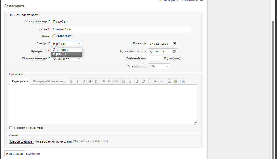Switch to 'Попередній перегляд' tab

click(x=49, y=81)
